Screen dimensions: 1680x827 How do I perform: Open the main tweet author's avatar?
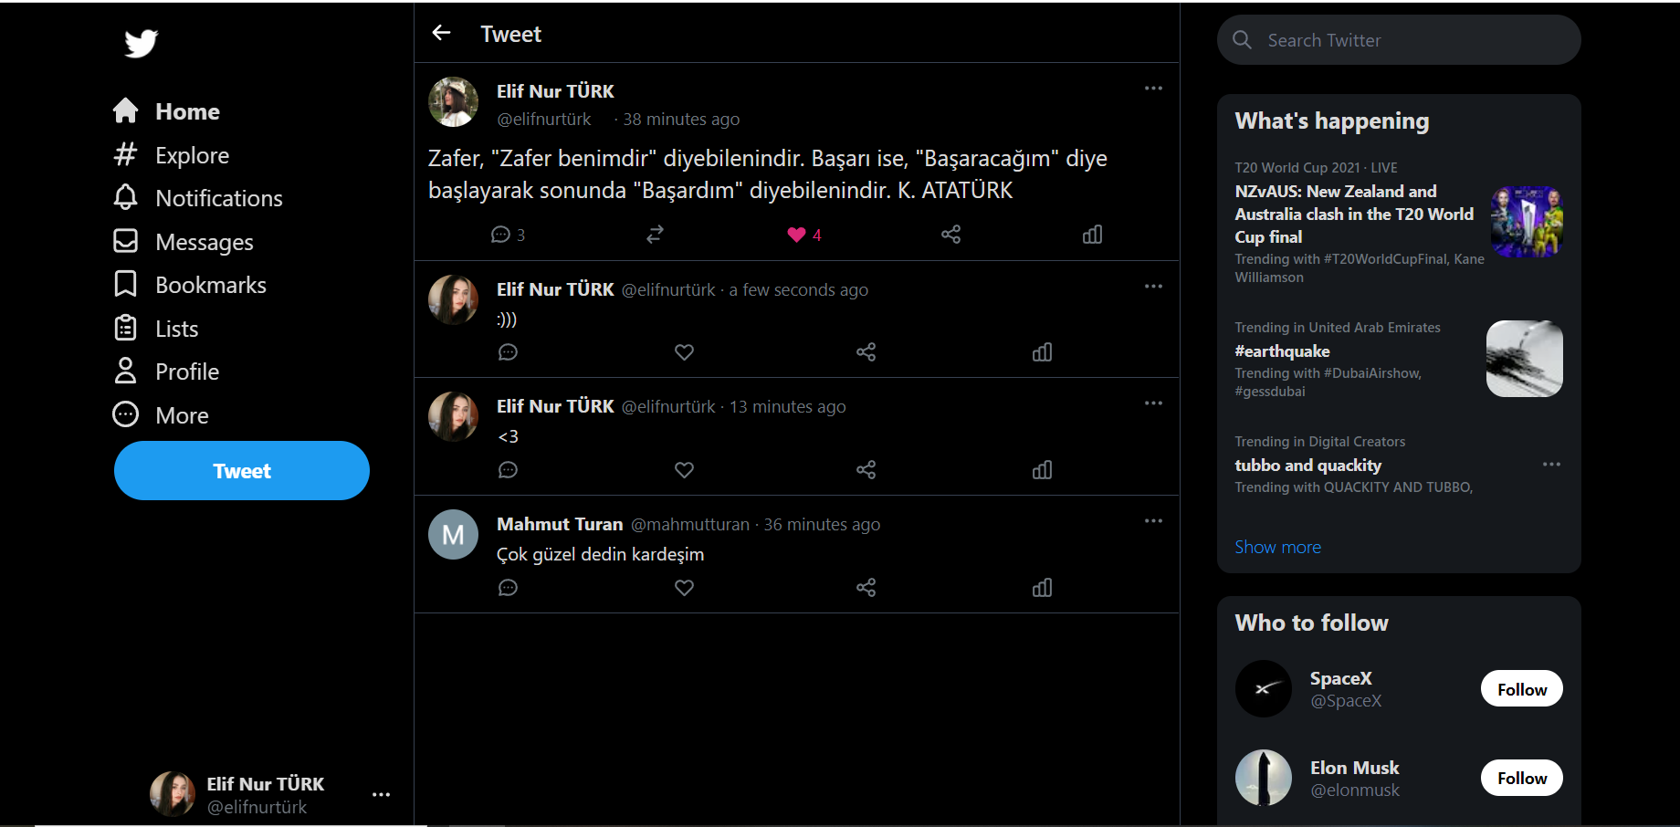point(454,102)
